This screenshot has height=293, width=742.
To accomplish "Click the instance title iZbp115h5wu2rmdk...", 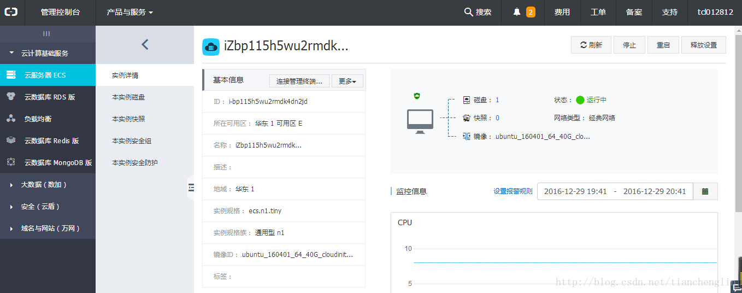I will [x=286, y=46].
